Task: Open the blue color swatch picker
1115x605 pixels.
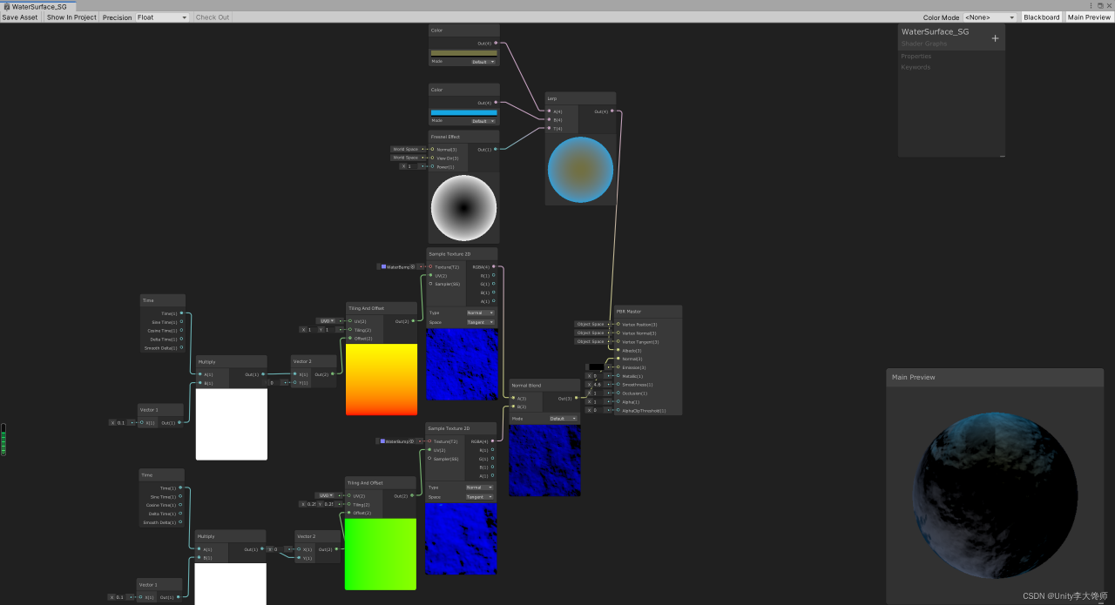Action: click(463, 112)
